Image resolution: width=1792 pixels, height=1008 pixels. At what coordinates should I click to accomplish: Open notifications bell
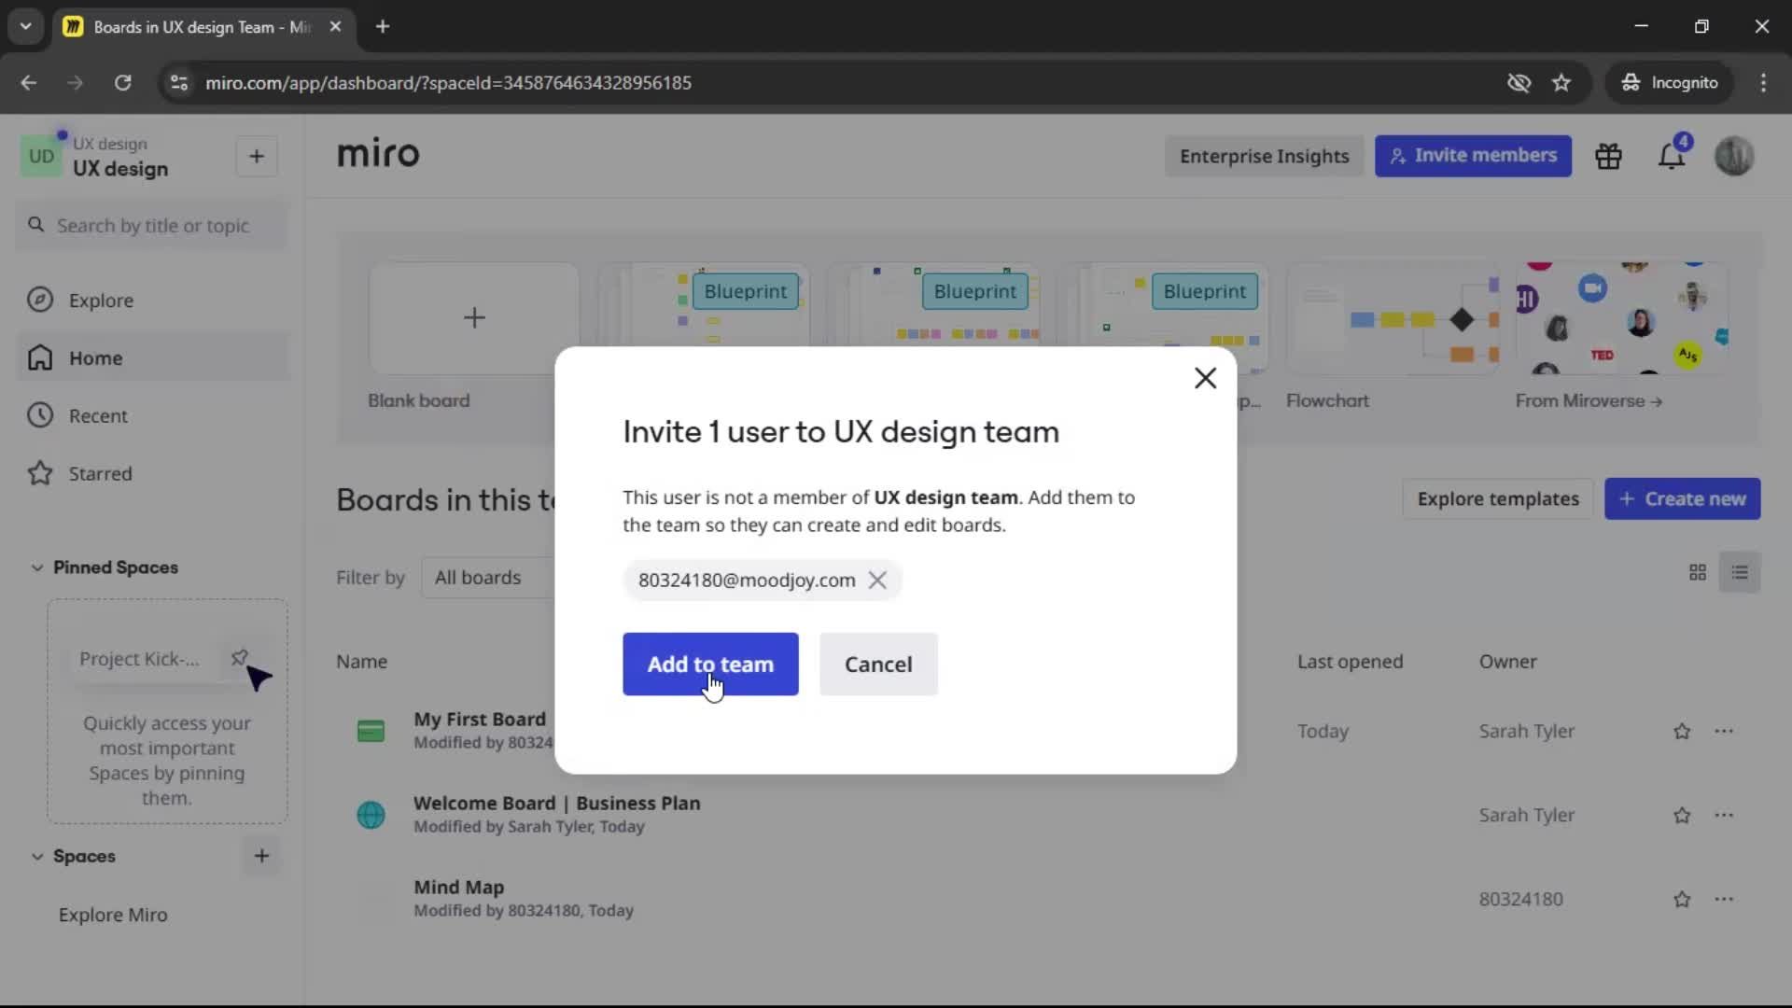coord(1672,156)
